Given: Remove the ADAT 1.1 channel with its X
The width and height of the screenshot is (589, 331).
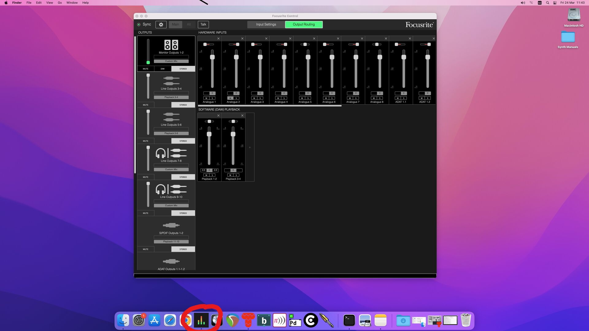Looking at the screenshot, I should point(410,39).
